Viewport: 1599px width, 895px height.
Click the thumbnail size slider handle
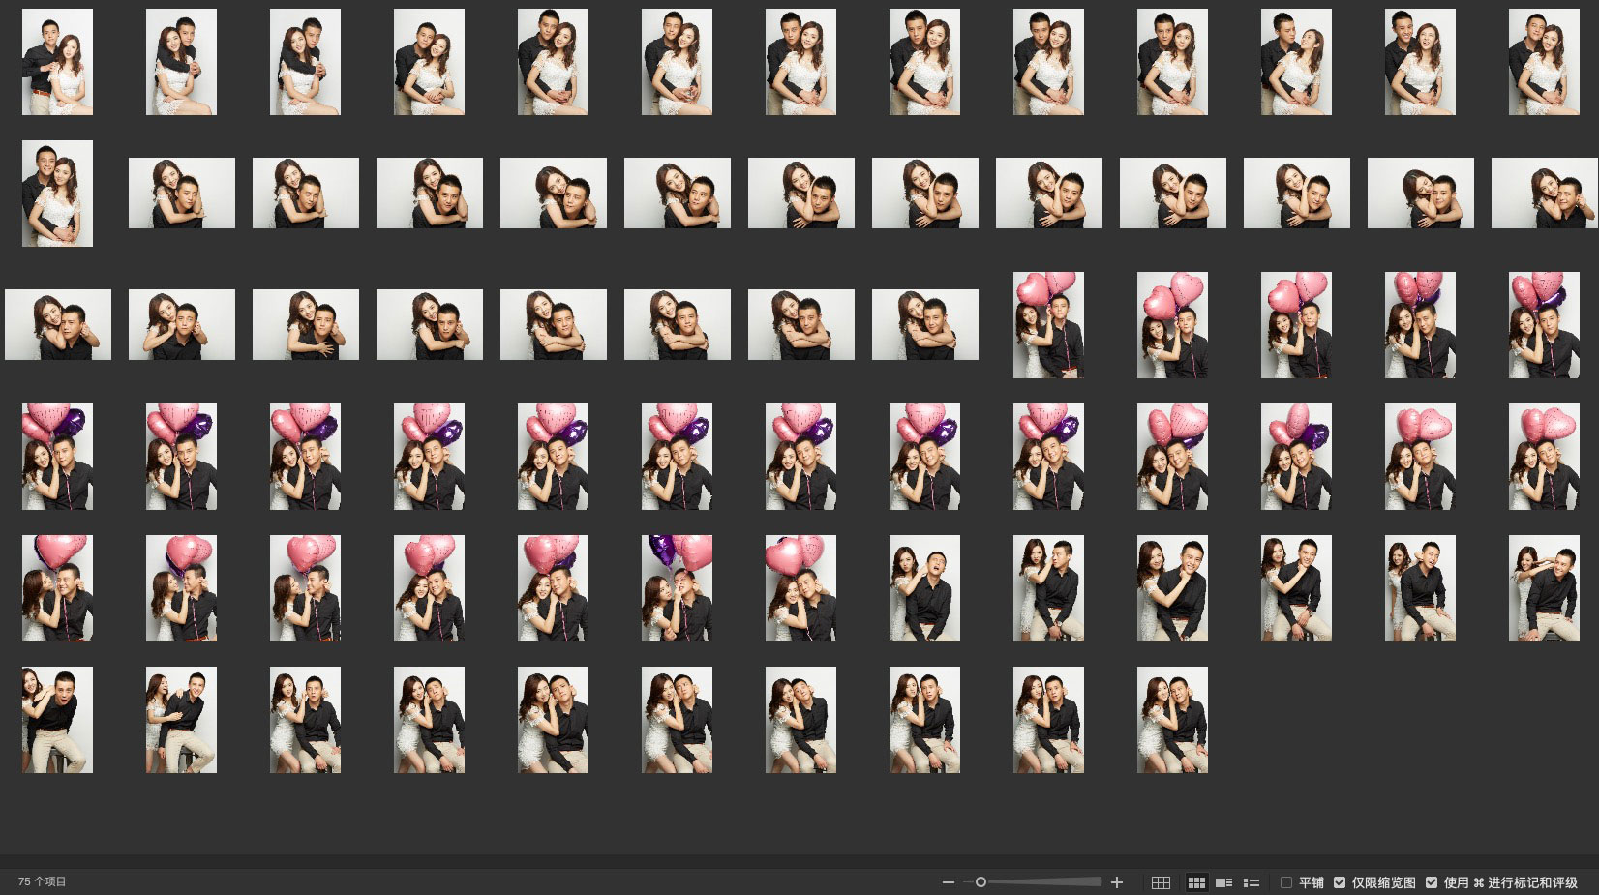[981, 882]
